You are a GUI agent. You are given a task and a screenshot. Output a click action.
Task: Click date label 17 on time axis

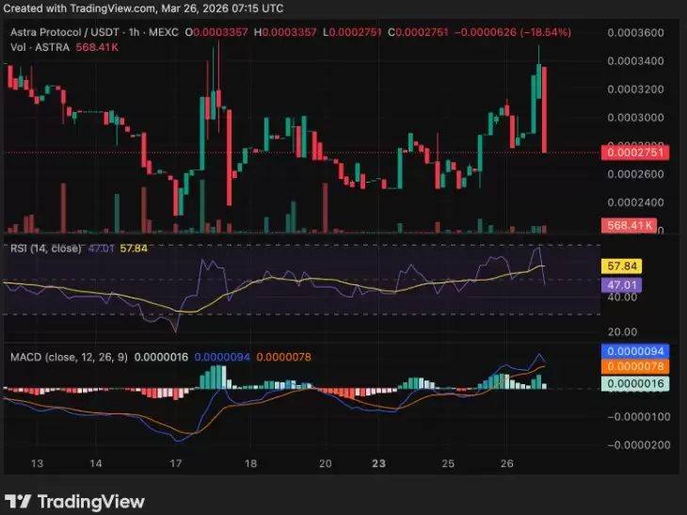[x=175, y=463]
